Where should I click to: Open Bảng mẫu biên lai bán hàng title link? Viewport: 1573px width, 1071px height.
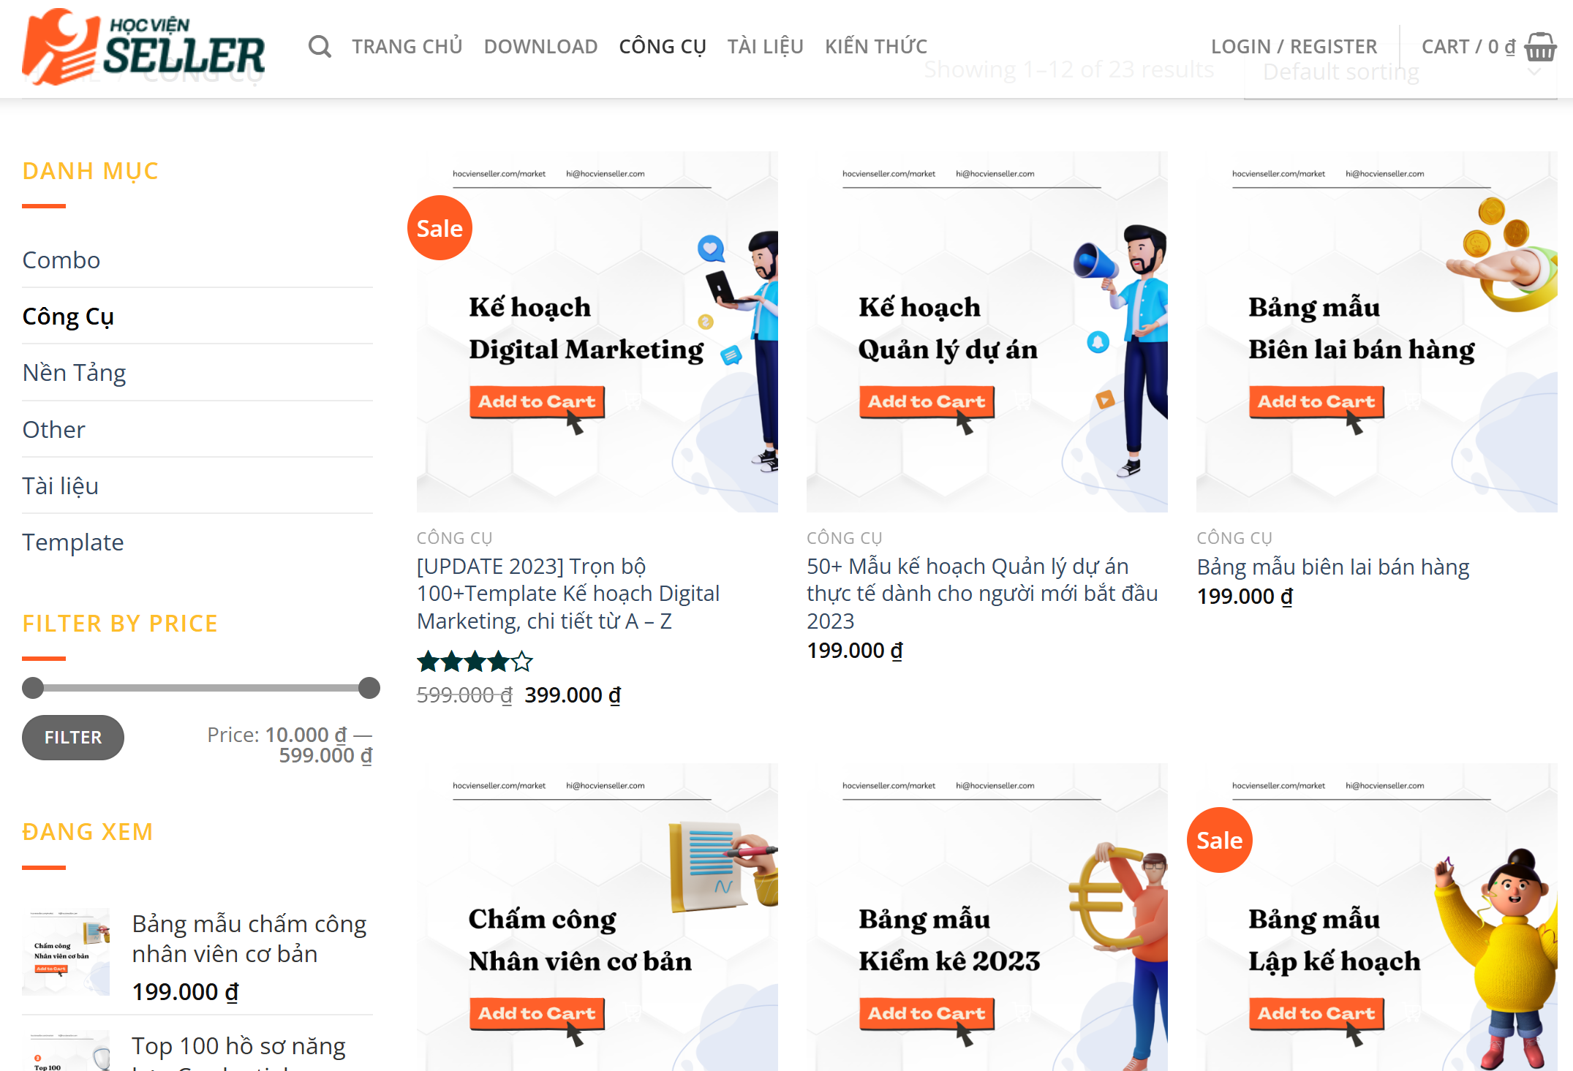pos(1333,567)
